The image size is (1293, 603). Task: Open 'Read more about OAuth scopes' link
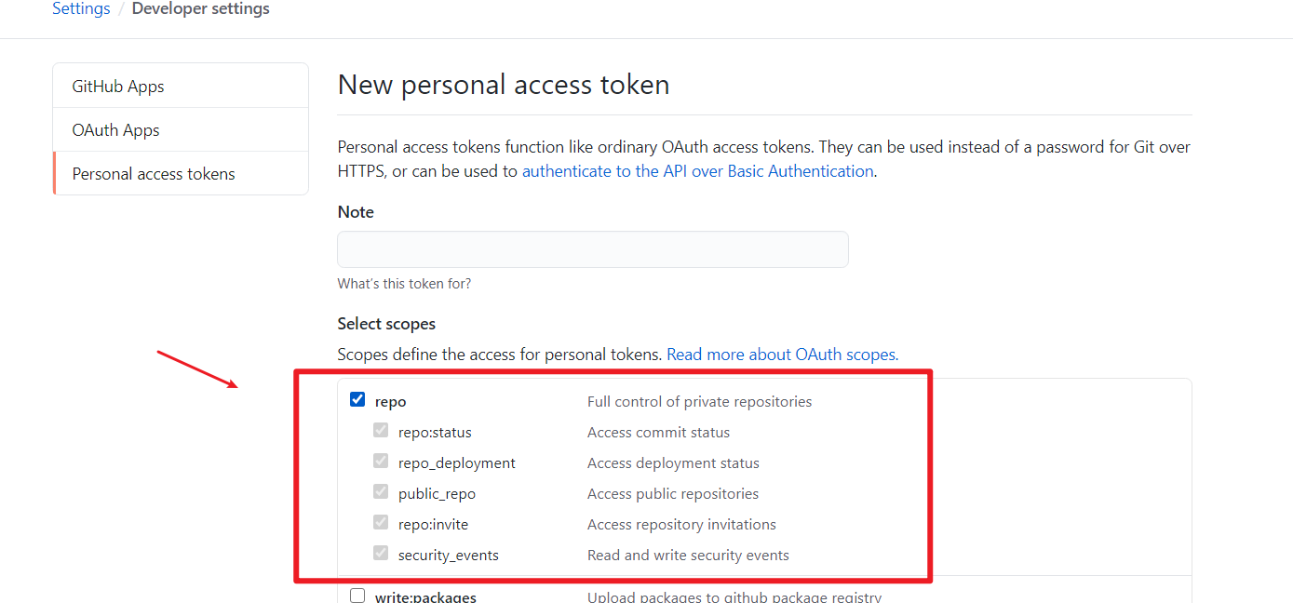[782, 355]
